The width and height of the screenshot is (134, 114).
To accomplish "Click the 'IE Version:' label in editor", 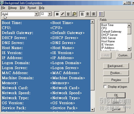I will tap(12, 53).
